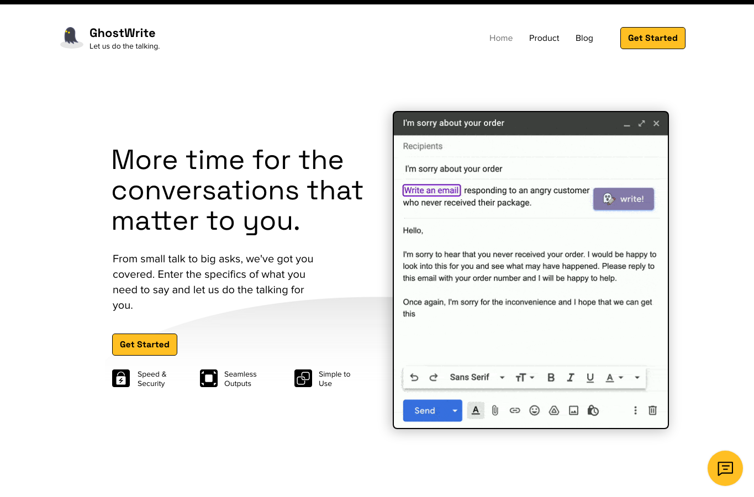Open the more options three-dot menu

[x=635, y=410]
